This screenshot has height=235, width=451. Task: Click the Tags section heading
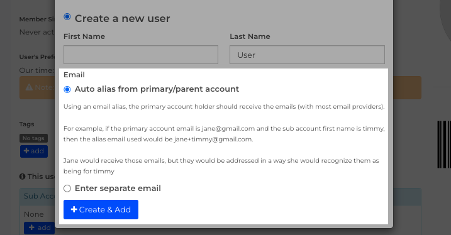pos(27,124)
